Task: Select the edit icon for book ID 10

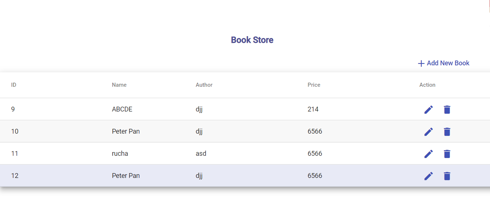Action: [x=429, y=131]
